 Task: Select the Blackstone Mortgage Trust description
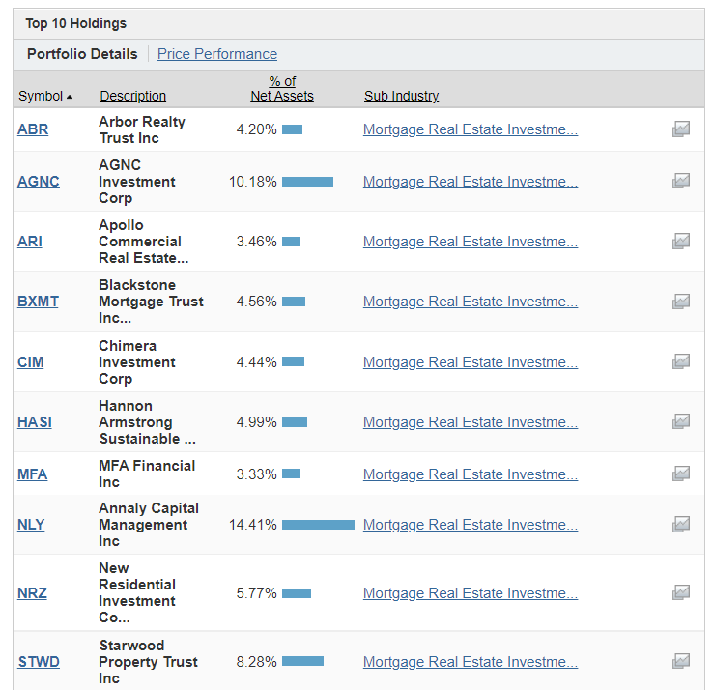[x=151, y=302]
